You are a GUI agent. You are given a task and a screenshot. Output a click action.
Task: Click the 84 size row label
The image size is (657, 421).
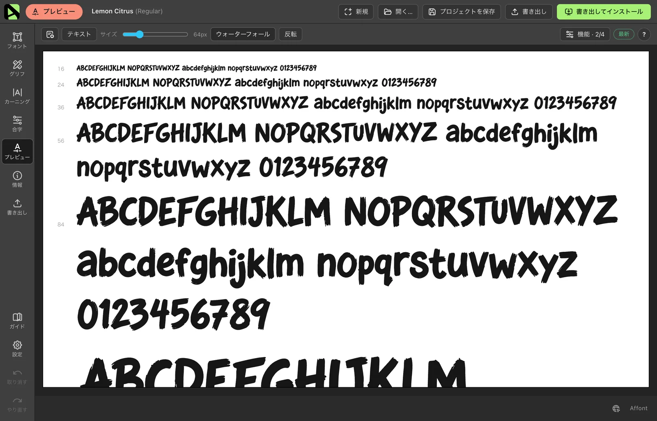click(61, 225)
